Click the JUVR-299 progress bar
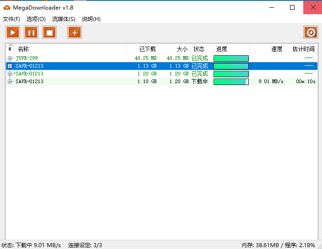 231,58
